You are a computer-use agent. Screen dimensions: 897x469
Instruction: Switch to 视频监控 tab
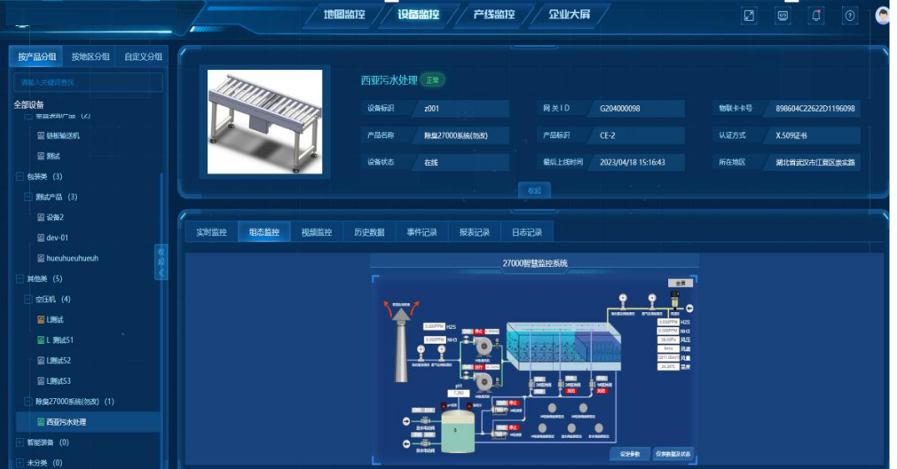click(317, 232)
